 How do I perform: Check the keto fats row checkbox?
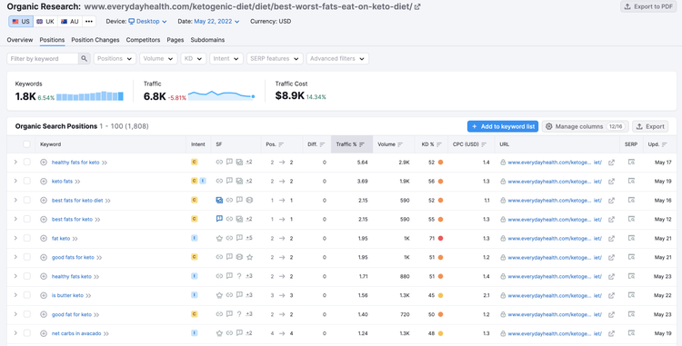27,181
